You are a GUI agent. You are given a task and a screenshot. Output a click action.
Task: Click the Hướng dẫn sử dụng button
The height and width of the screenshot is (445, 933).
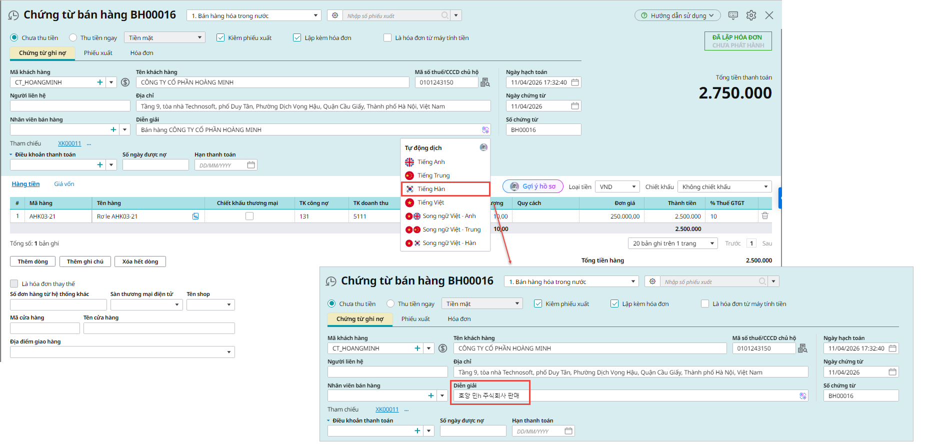click(677, 15)
